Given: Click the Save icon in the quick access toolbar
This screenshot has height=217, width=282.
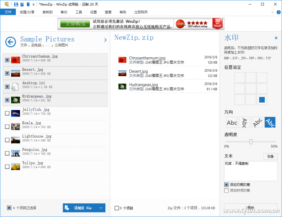Looking at the screenshot, I should coord(16,4).
